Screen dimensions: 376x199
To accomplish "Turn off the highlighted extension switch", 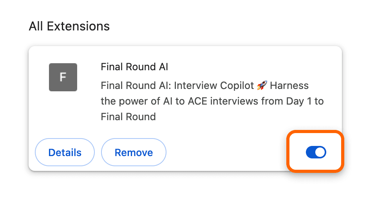I will [316, 152].
